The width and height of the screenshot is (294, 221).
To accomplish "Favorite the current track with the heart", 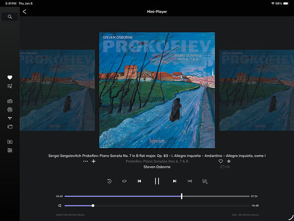I will coord(221,161).
